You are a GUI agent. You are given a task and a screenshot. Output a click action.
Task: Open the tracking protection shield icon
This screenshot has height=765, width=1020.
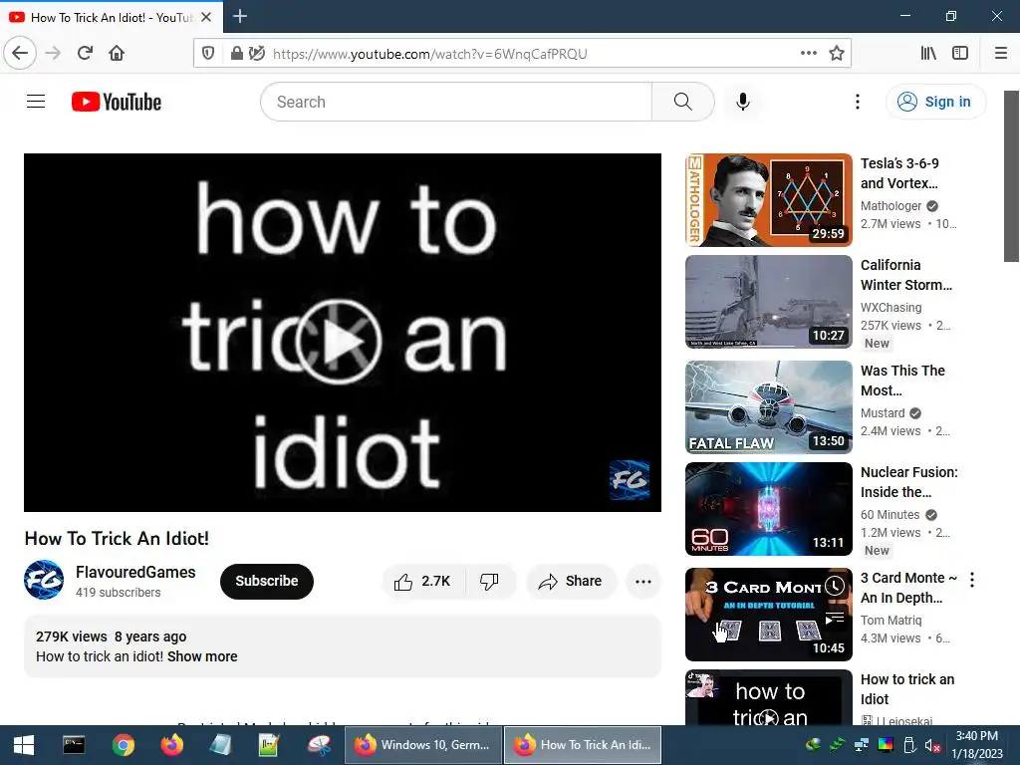pos(208,54)
